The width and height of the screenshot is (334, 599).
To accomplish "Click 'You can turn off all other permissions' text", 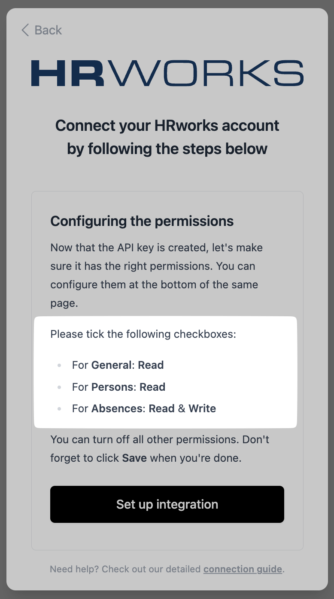I will coord(160,440).
